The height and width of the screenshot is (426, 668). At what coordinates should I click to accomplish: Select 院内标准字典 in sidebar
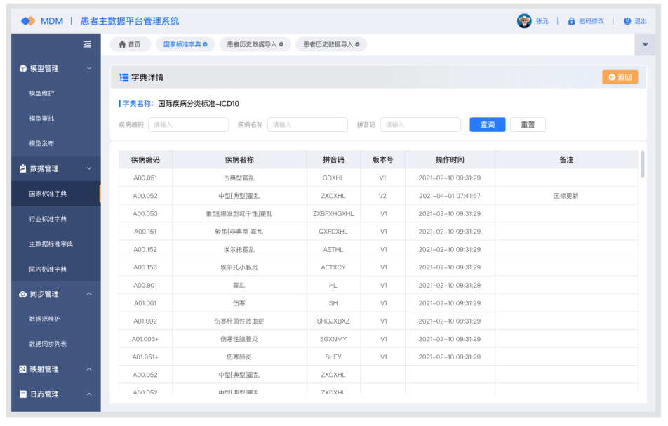48,269
